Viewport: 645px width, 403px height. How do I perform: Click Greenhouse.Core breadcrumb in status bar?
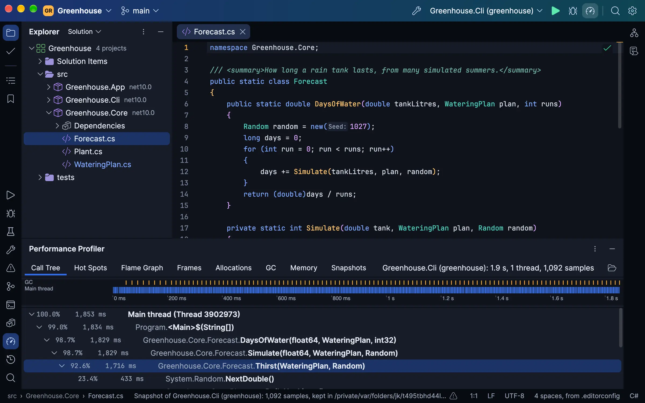tap(52, 396)
